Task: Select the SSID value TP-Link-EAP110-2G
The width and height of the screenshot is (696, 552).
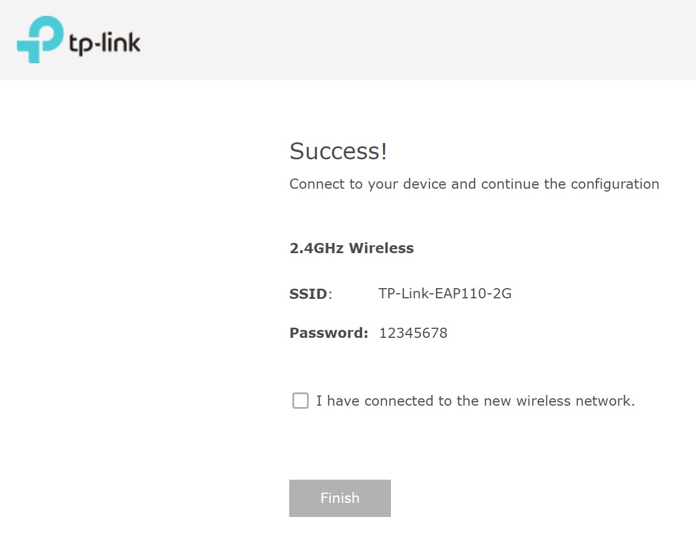Action: coord(445,293)
